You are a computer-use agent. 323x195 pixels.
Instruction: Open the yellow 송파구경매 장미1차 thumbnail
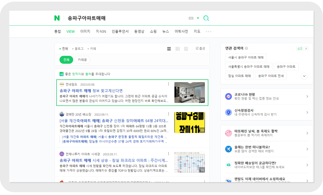point(189,123)
